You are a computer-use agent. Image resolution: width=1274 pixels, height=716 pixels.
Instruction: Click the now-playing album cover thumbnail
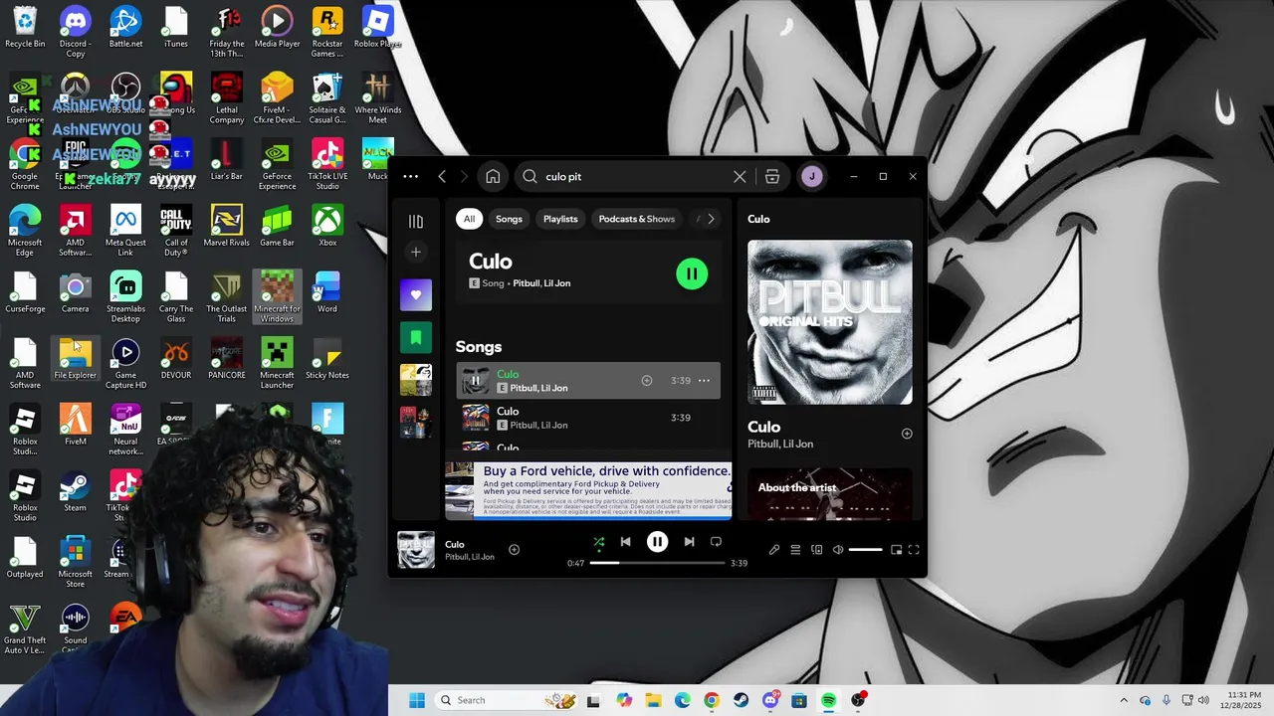coord(416,550)
